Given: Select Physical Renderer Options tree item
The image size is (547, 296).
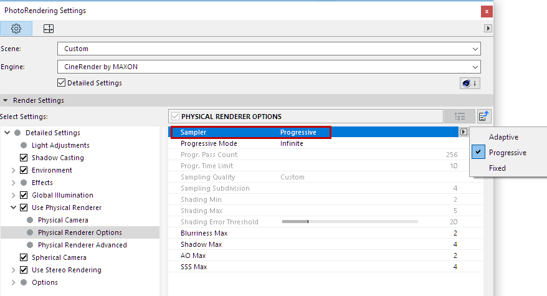Looking at the screenshot, I should (80, 232).
